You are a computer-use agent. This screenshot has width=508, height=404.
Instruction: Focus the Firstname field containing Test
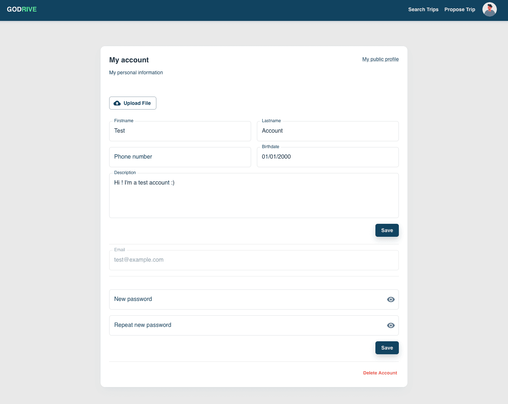pyautogui.click(x=180, y=131)
